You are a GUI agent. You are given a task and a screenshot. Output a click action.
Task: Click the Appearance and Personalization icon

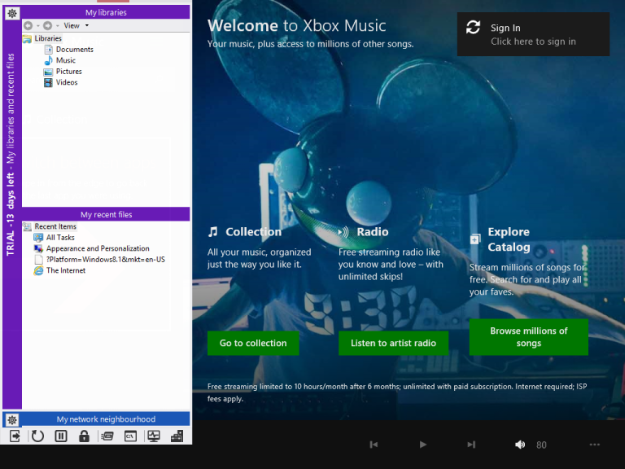pyautogui.click(x=38, y=248)
